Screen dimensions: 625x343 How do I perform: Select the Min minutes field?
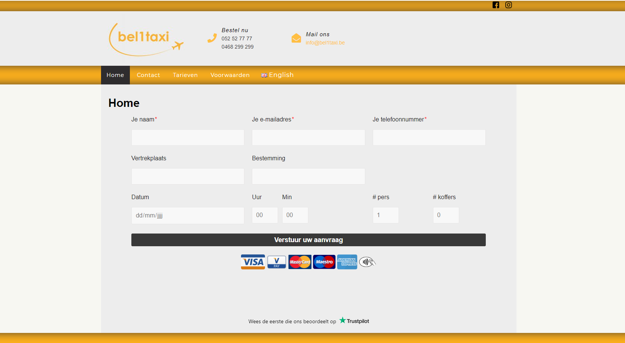(295, 215)
